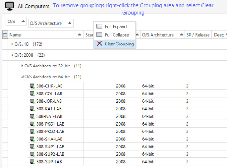This screenshot has height=168, width=229.
Task: Click the Full Collapse icon in context menu
Action: pyautogui.click(x=99, y=34)
